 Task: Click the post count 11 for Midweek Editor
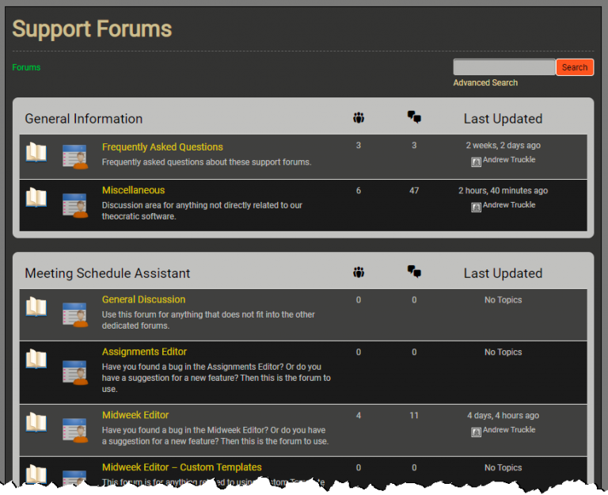coord(414,416)
